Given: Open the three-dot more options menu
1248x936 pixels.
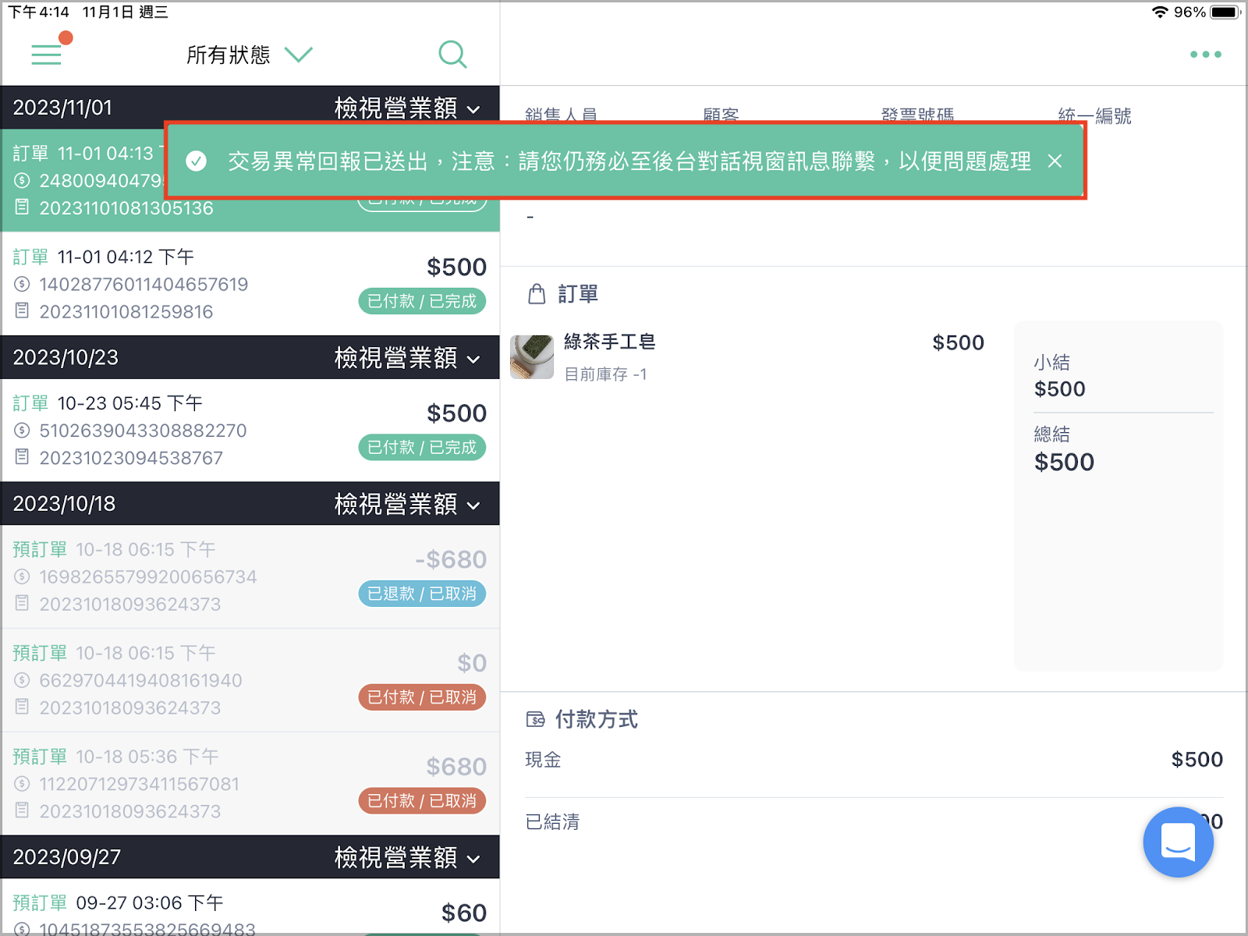Looking at the screenshot, I should coord(1205,55).
